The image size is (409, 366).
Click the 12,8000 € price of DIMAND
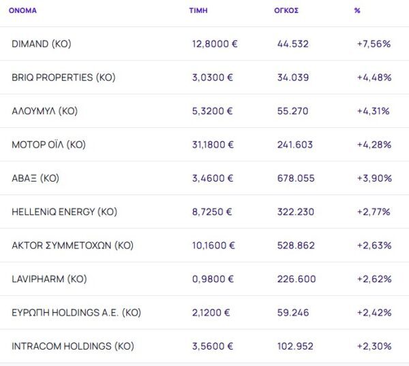215,44
